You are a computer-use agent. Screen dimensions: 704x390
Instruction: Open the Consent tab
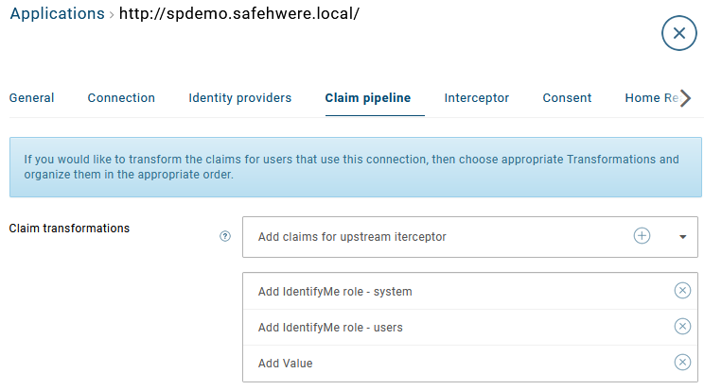pos(567,98)
